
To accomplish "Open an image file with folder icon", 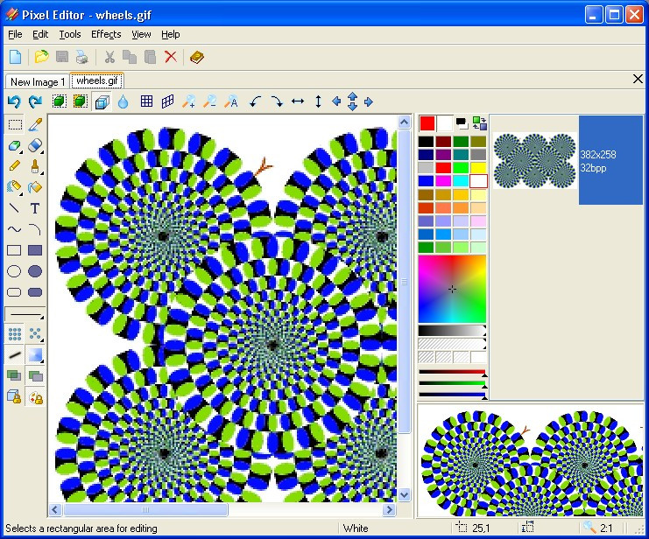I will click(x=41, y=57).
